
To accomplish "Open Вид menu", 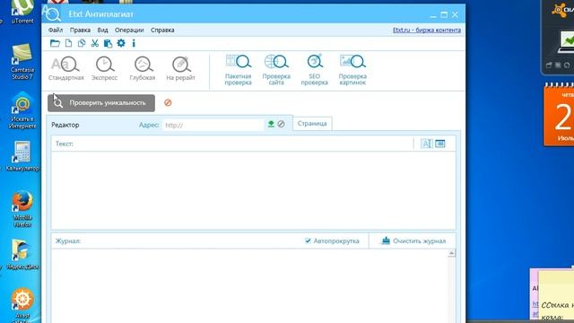I will pos(102,30).
